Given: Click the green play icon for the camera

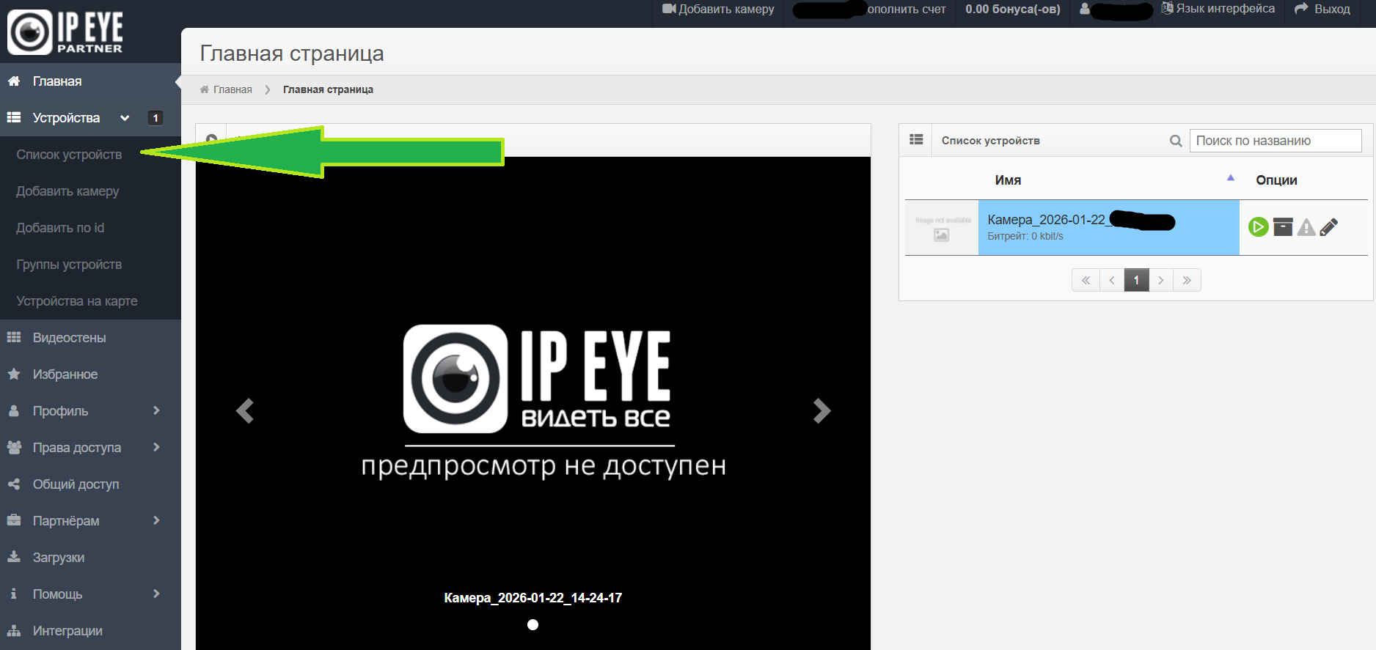Looking at the screenshot, I should (1258, 227).
